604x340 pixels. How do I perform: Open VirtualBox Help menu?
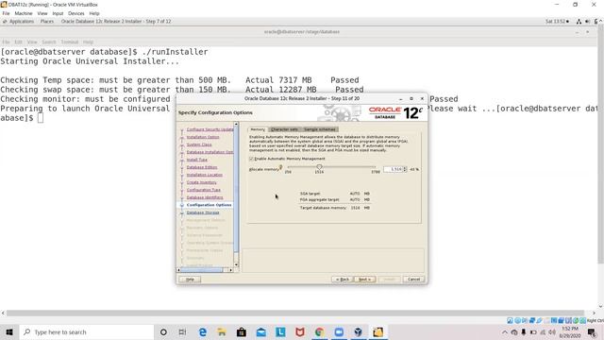click(x=94, y=13)
